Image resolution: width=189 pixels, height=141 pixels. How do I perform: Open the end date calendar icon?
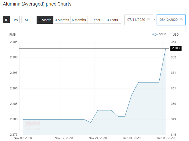tap(181, 20)
